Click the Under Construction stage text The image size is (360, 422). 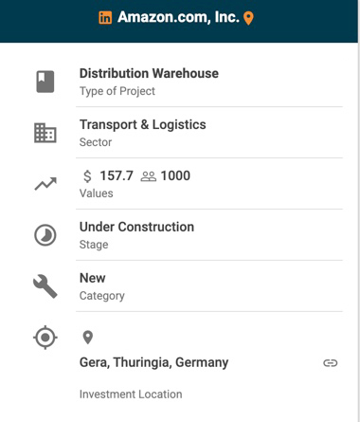click(136, 227)
